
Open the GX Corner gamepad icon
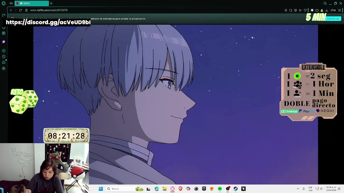(11, 3)
